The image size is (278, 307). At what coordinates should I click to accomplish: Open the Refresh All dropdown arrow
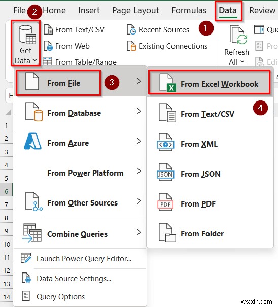pos(242,62)
